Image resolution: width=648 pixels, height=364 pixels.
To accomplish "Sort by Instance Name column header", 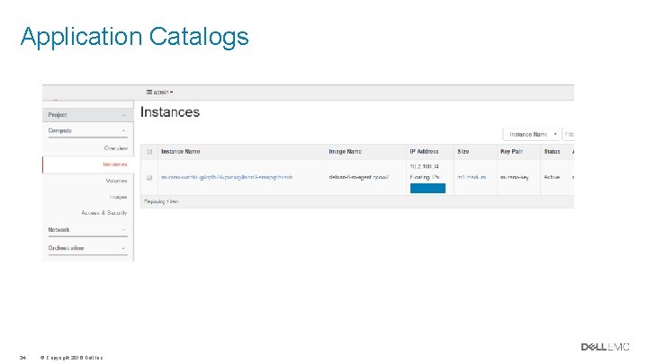I will (x=181, y=152).
